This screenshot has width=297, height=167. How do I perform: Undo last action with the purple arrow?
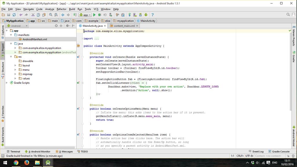[x=21, y=15]
